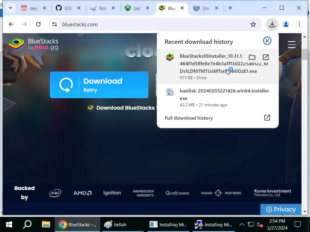Click the page scrollbar down arrow

click(x=305, y=212)
